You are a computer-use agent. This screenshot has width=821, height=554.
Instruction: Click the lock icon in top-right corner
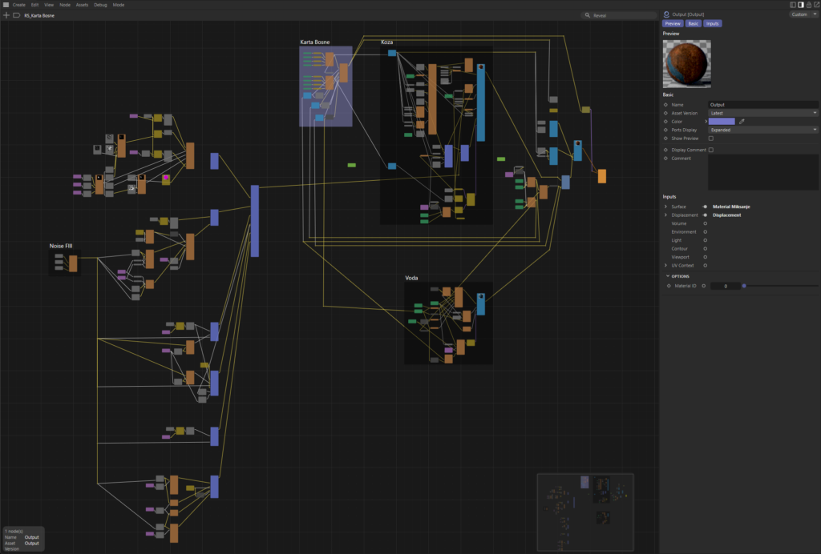pyautogui.click(x=809, y=5)
